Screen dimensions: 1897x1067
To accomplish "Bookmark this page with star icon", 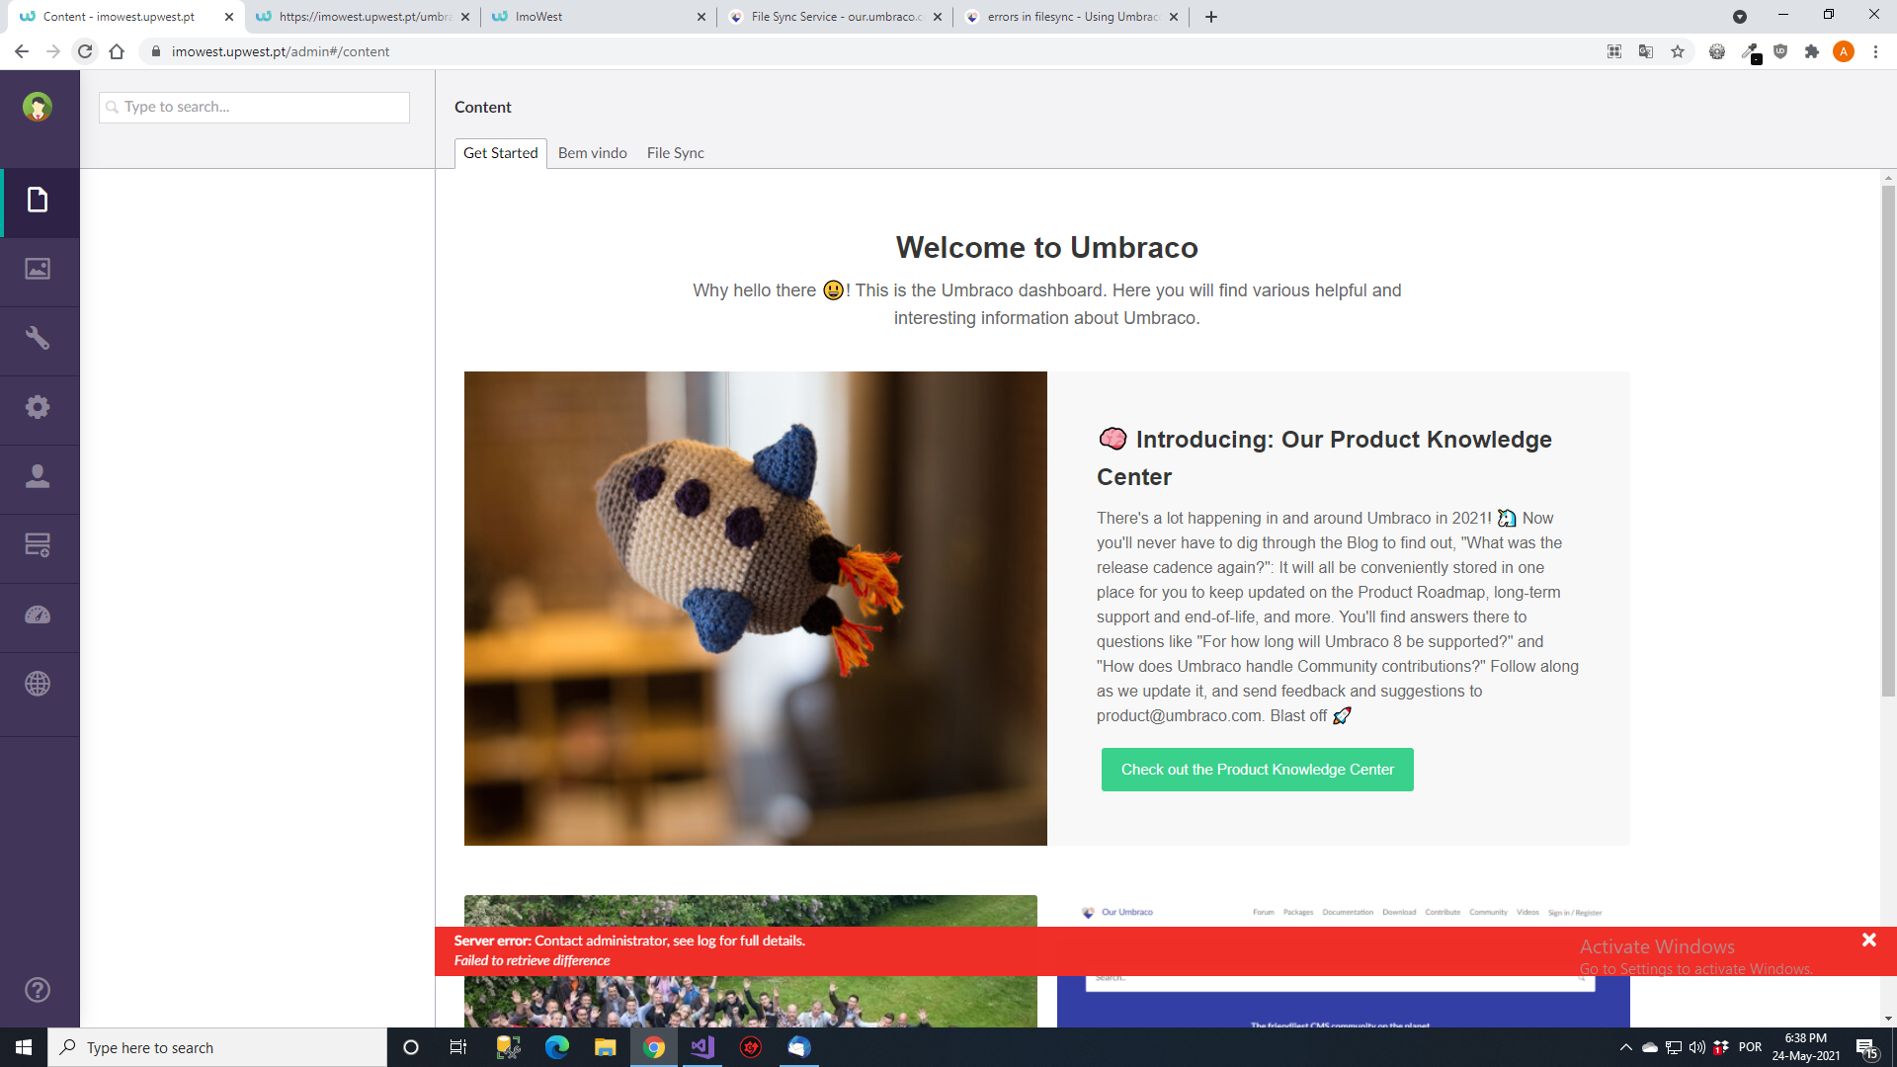I will 1678,51.
